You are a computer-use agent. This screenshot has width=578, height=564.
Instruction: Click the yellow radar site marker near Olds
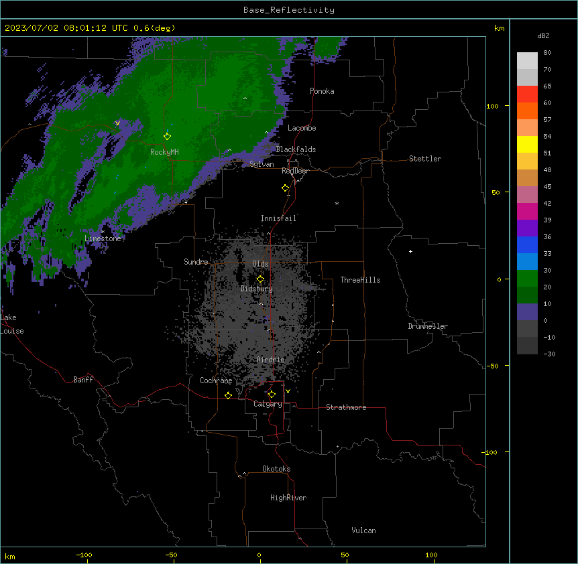point(260,279)
